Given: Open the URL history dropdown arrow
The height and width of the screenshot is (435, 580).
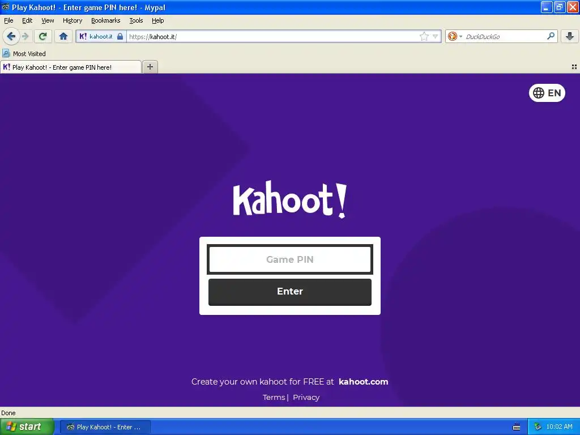Looking at the screenshot, I should click(x=436, y=36).
